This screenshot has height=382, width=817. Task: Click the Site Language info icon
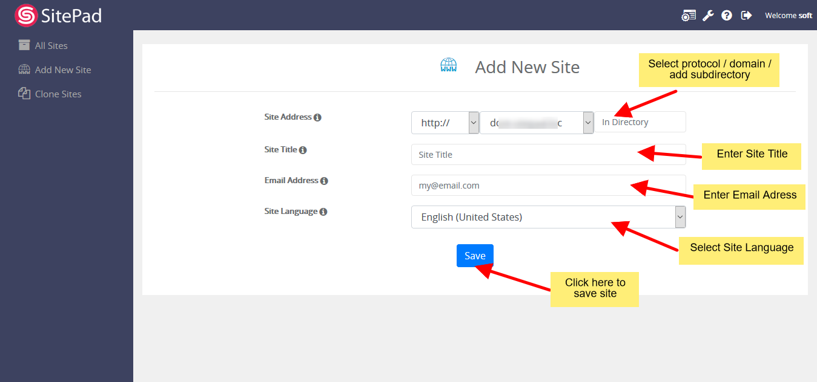coord(324,211)
